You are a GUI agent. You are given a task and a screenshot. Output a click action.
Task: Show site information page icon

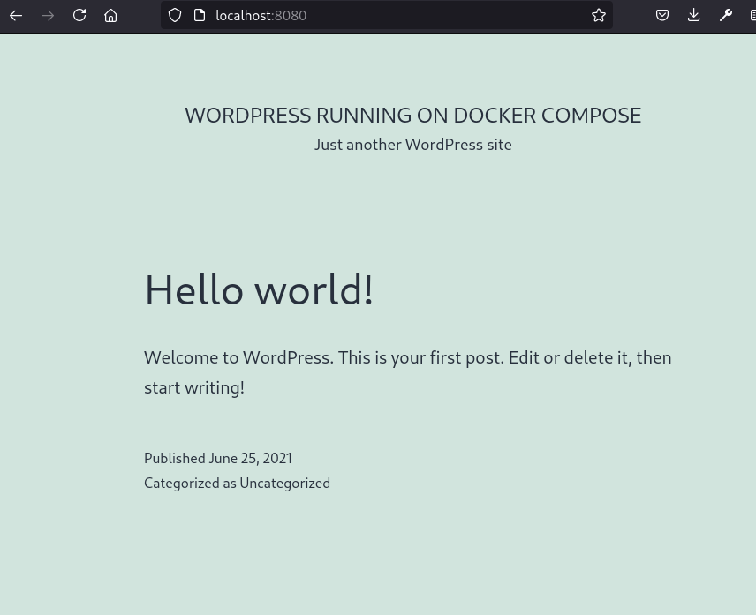coord(200,15)
